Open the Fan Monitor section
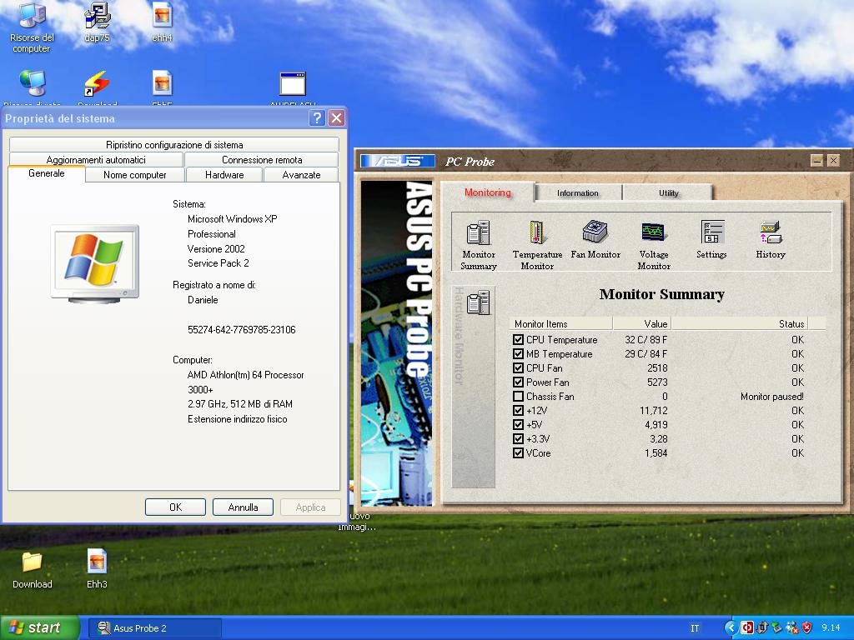This screenshot has height=640, width=854. (595, 239)
